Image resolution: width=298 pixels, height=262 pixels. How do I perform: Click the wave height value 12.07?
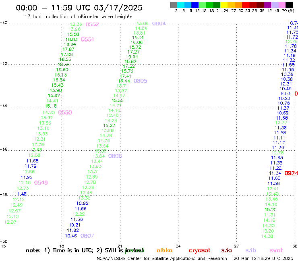10,222
